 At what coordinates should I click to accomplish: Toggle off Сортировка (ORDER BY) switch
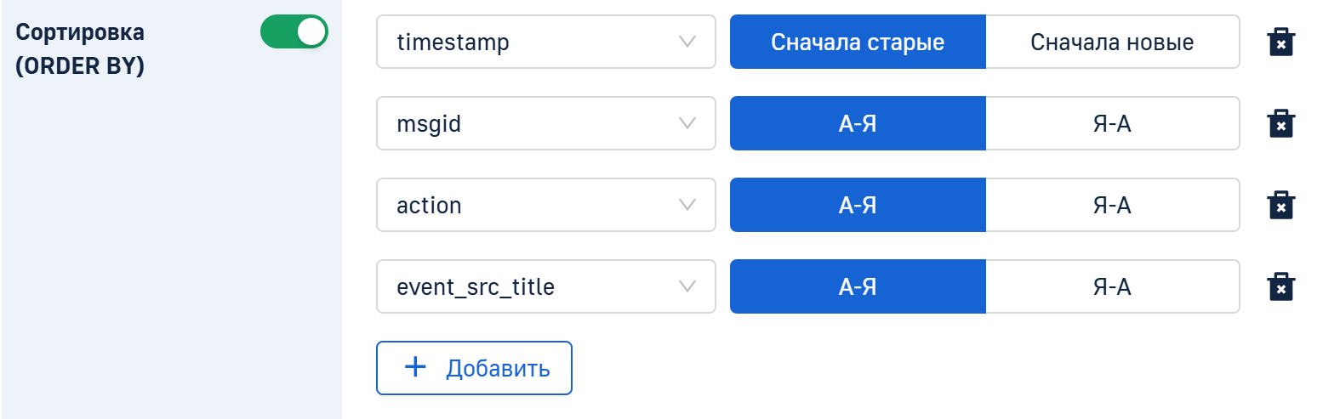click(294, 31)
